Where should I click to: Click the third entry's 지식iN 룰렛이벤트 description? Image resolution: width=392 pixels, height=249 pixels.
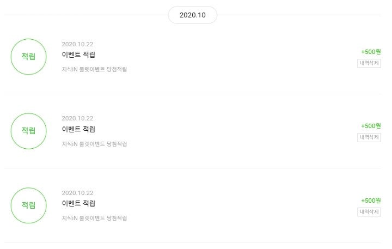coord(95,218)
